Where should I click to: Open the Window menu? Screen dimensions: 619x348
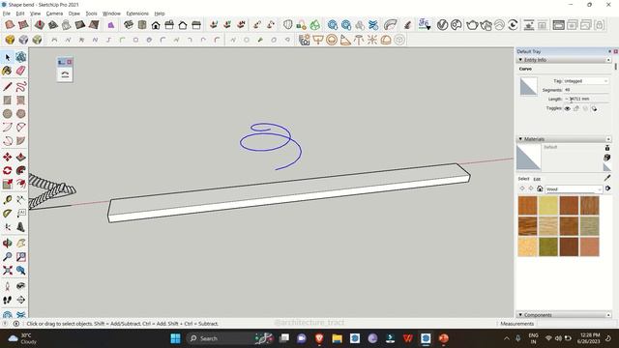click(112, 14)
